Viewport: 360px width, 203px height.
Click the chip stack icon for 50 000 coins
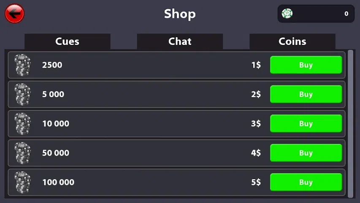click(23, 153)
